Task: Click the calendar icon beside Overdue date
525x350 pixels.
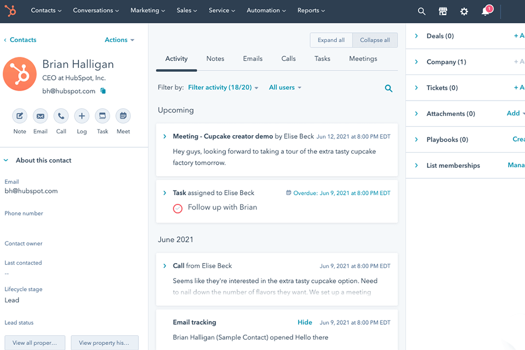Action: 288,193
